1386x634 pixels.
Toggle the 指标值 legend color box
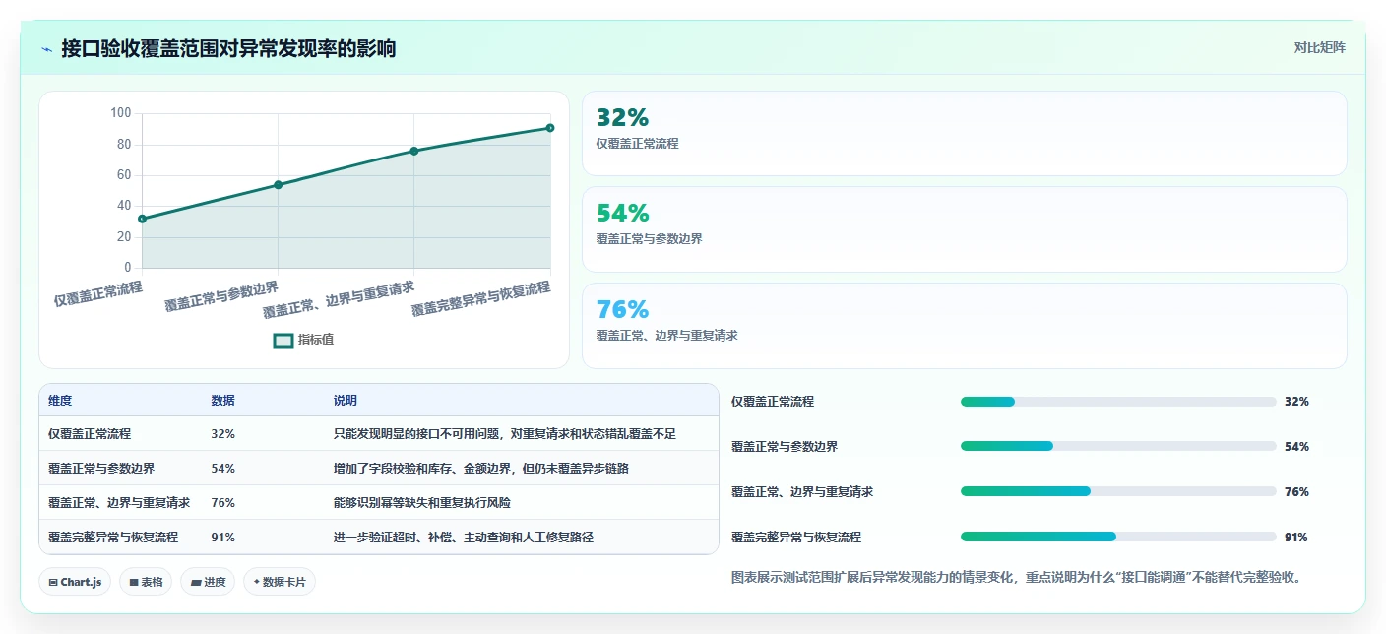[x=283, y=340]
